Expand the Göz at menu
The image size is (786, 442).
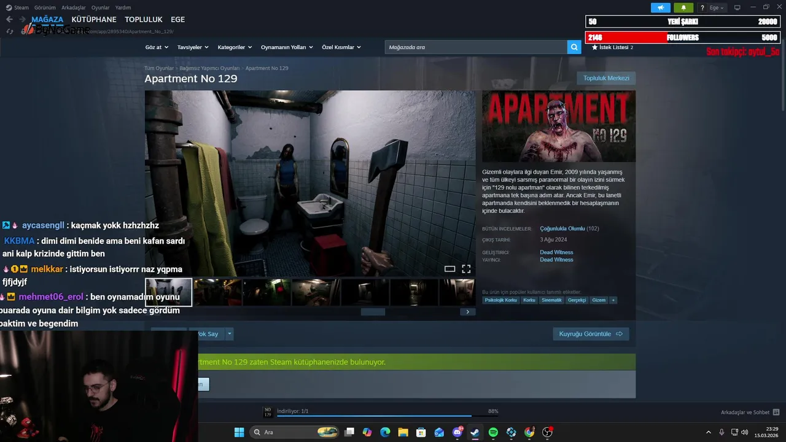coord(157,47)
